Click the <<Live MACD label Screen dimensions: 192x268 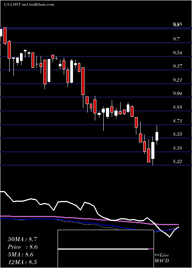[162, 258]
